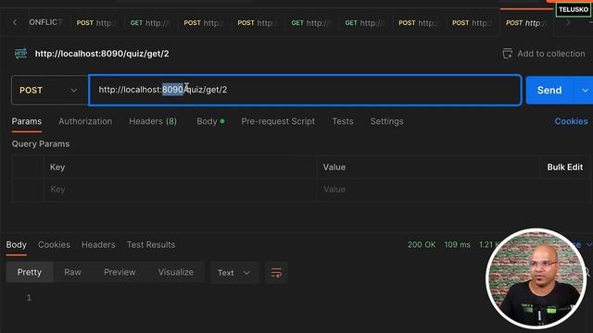Click the empty Key field in Query Params
Viewport: 593px width, 333px height.
point(180,189)
